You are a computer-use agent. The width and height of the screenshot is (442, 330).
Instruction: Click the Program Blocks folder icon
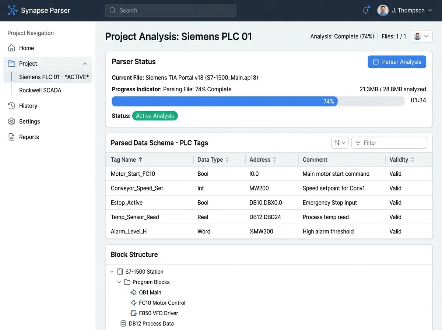127,282
